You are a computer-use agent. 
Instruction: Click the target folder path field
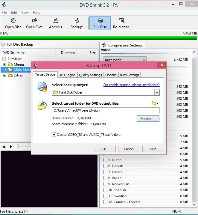[x=106, y=110]
